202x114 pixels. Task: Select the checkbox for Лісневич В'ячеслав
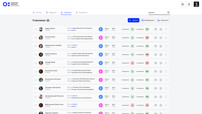(x=36, y=88)
